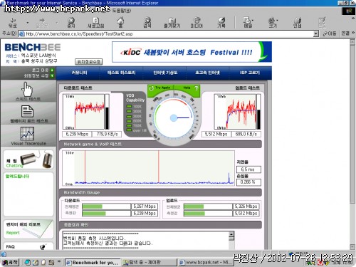
Task: Open the webpage load test document icon
Action: click(27, 111)
